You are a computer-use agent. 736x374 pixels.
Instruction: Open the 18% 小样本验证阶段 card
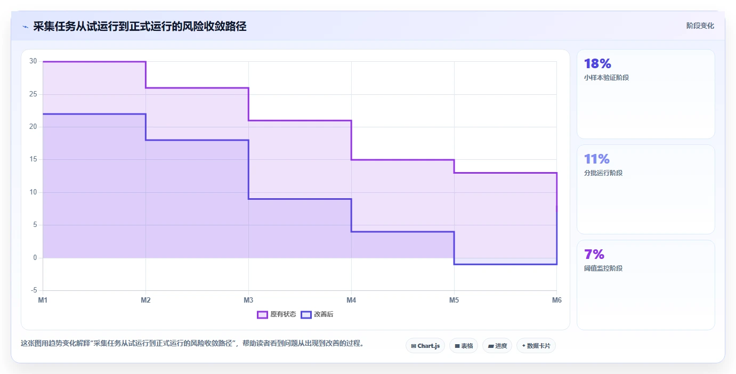coord(646,94)
